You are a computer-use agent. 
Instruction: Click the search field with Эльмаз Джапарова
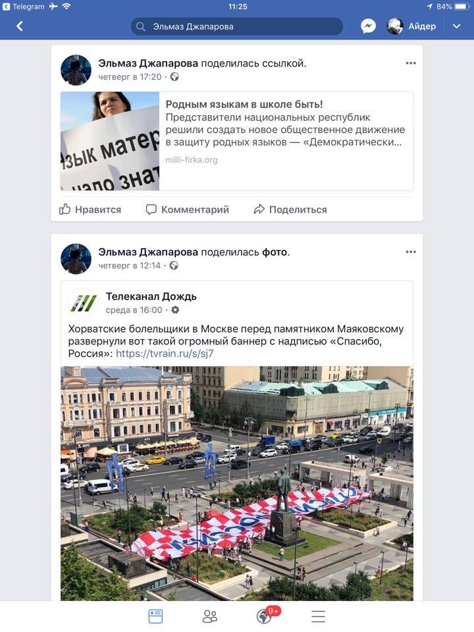[x=237, y=26]
